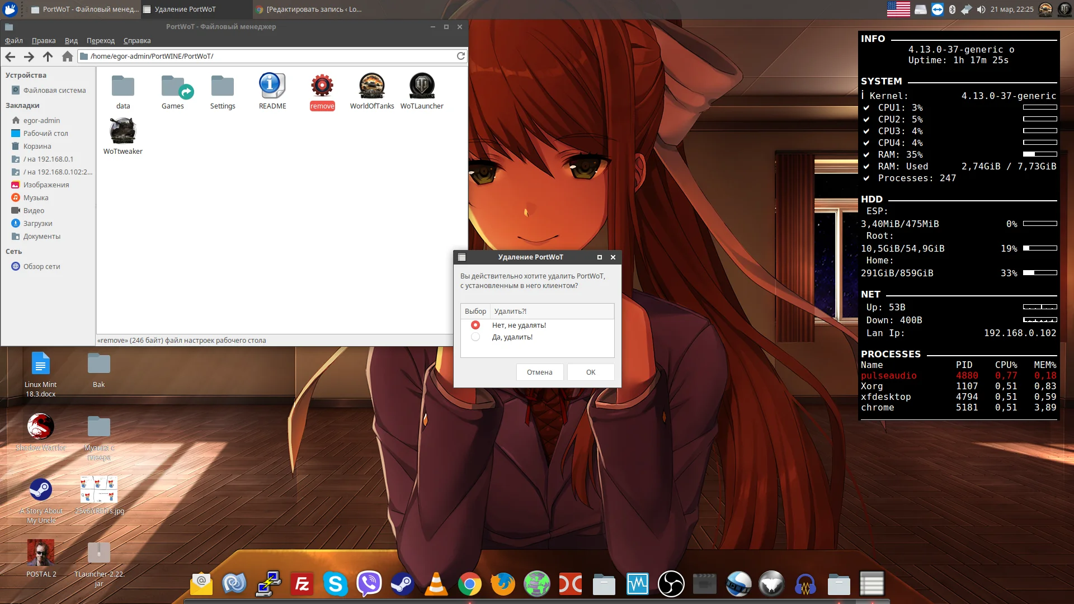The width and height of the screenshot is (1074, 604).
Task: Click the WoTLauncher icon
Action: pyautogui.click(x=422, y=86)
